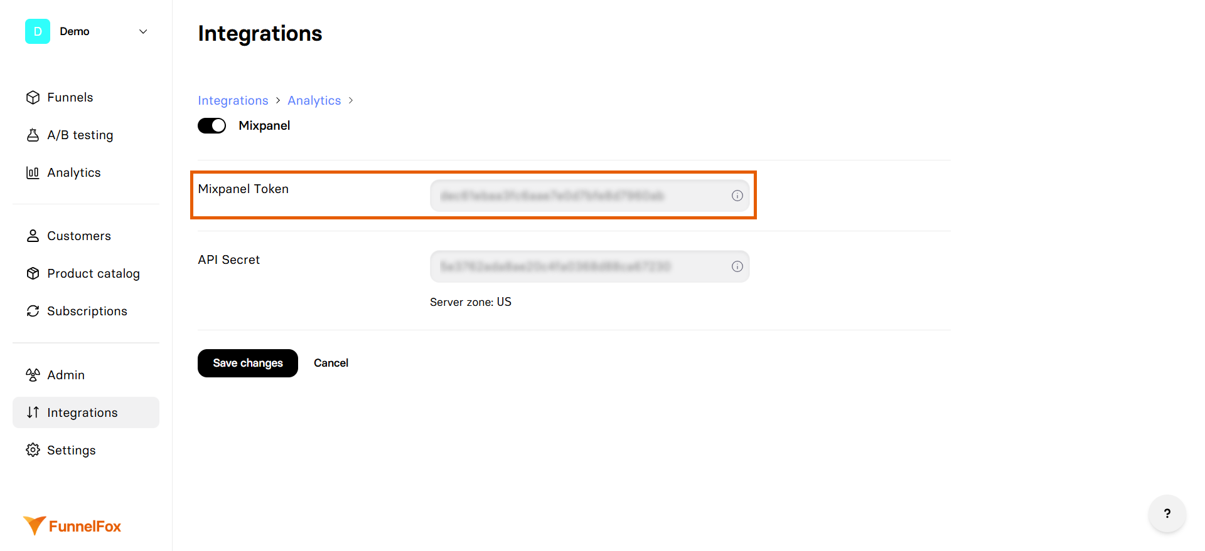Image resolution: width=1205 pixels, height=551 pixels.
Task: Click the Mixpanel Token input field
Action: [x=590, y=196]
